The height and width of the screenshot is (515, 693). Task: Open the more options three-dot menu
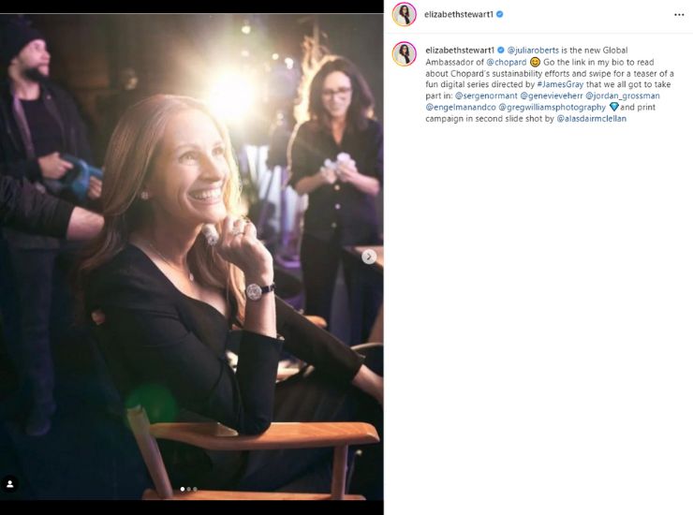coord(679,15)
